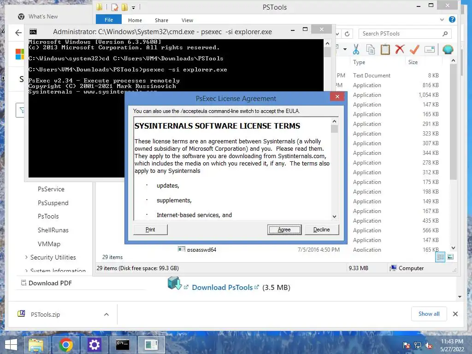Click the Details view icon in Explorer status area

440,257
